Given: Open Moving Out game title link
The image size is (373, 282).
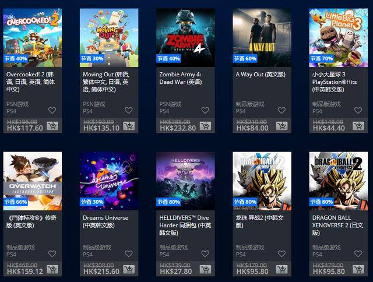Looking at the screenshot, I should click(106, 82).
